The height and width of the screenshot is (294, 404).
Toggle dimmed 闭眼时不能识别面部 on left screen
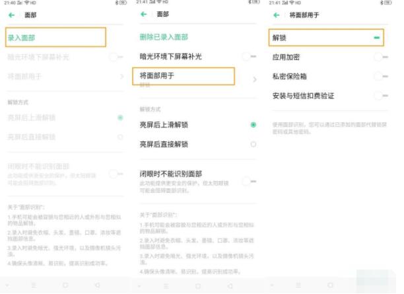pos(116,174)
